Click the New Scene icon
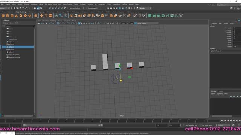Image resolution: width=241 pixels, height=135 pixels. click(x=14, y=8)
